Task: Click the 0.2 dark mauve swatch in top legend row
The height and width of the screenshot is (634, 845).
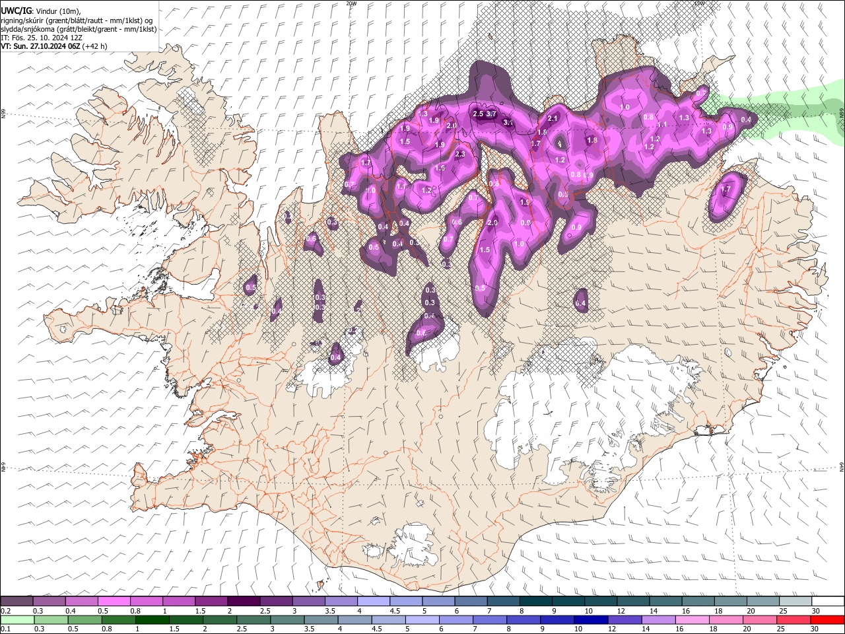Action: (x=17, y=601)
